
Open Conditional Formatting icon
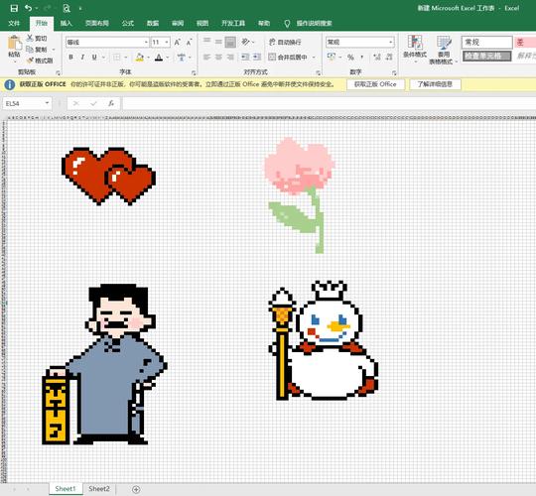pyautogui.click(x=415, y=43)
